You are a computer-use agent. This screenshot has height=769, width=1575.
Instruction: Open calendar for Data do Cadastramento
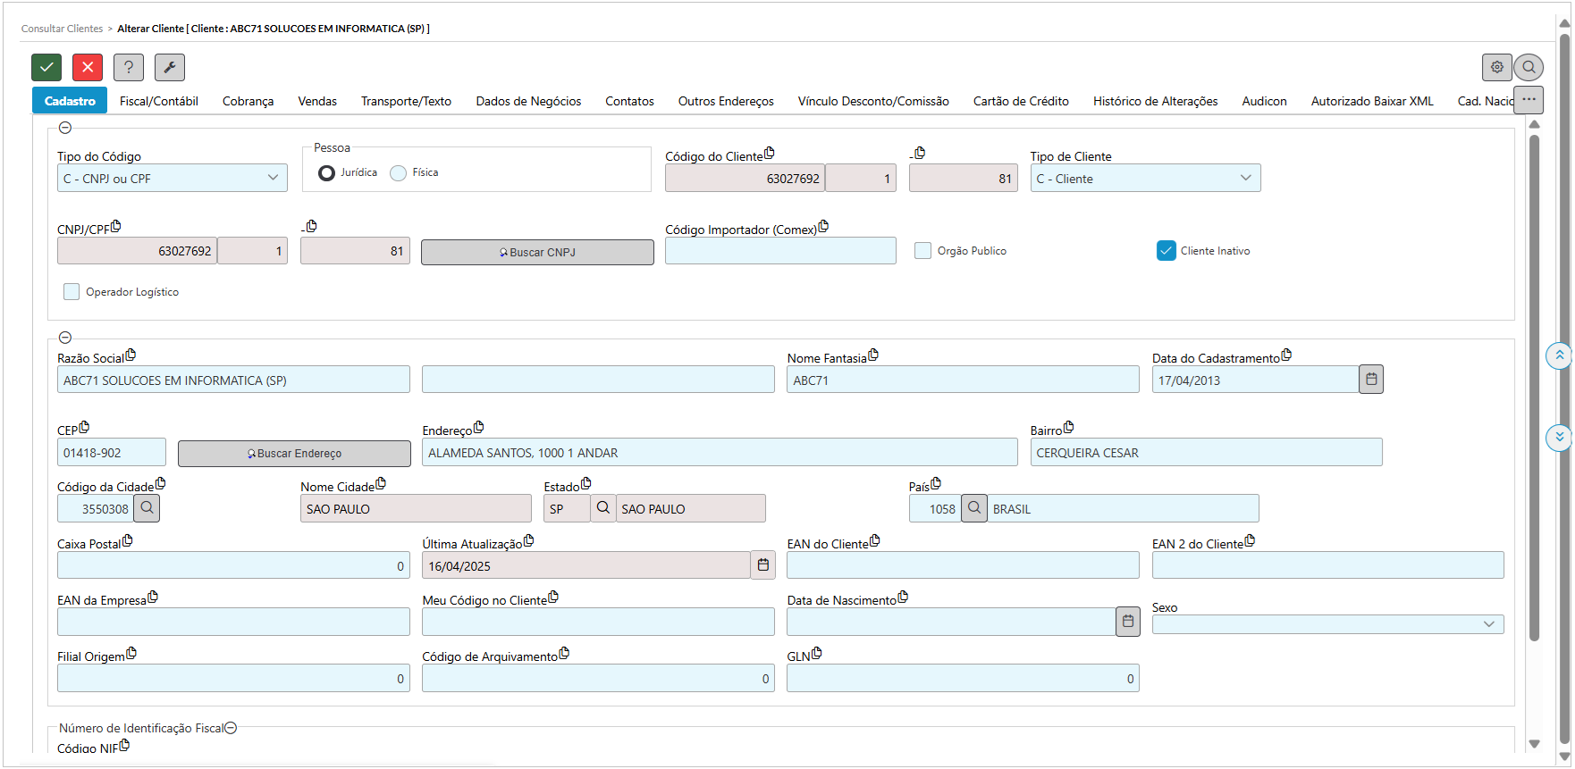pos(1371,380)
